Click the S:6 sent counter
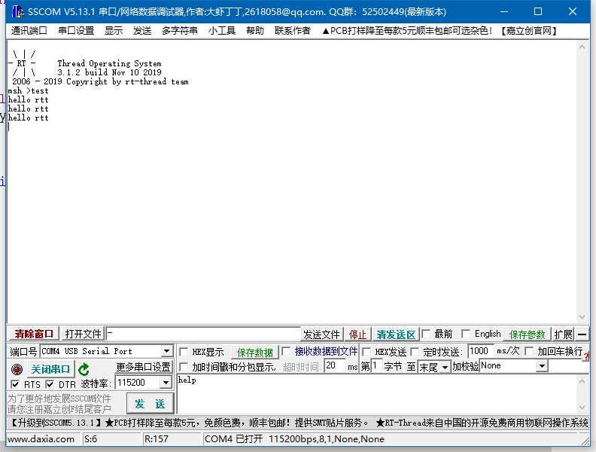 click(x=90, y=439)
